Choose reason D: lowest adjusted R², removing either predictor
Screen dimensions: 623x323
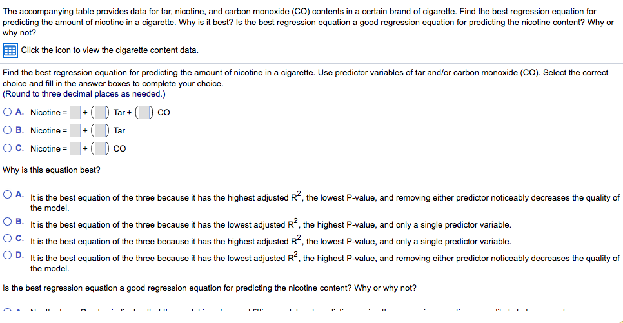click(8, 255)
